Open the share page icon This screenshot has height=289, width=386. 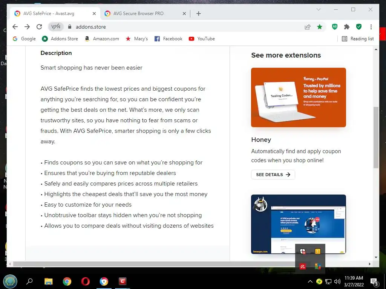coord(308,27)
